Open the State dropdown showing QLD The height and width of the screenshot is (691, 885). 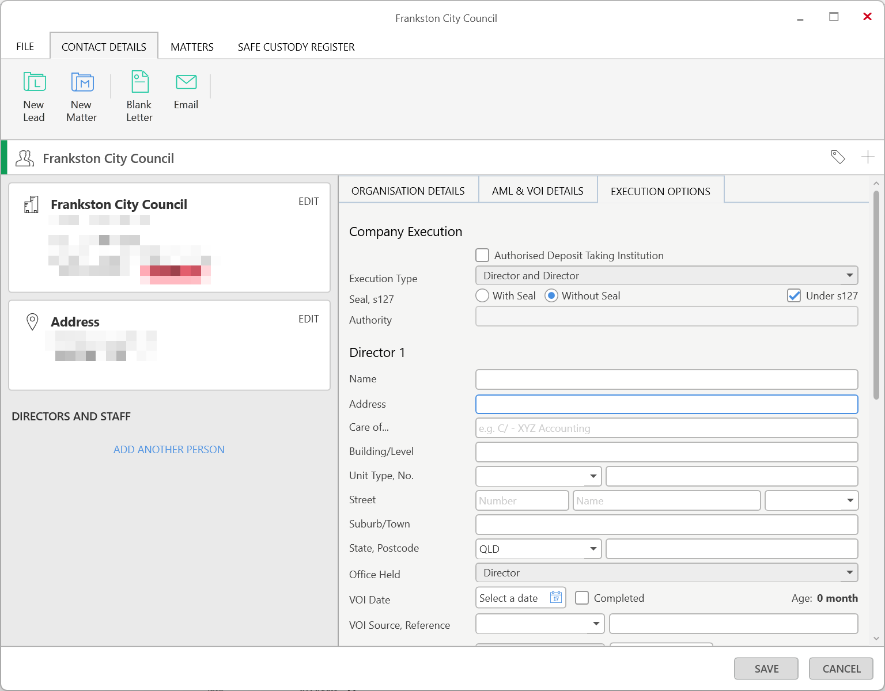[593, 549]
